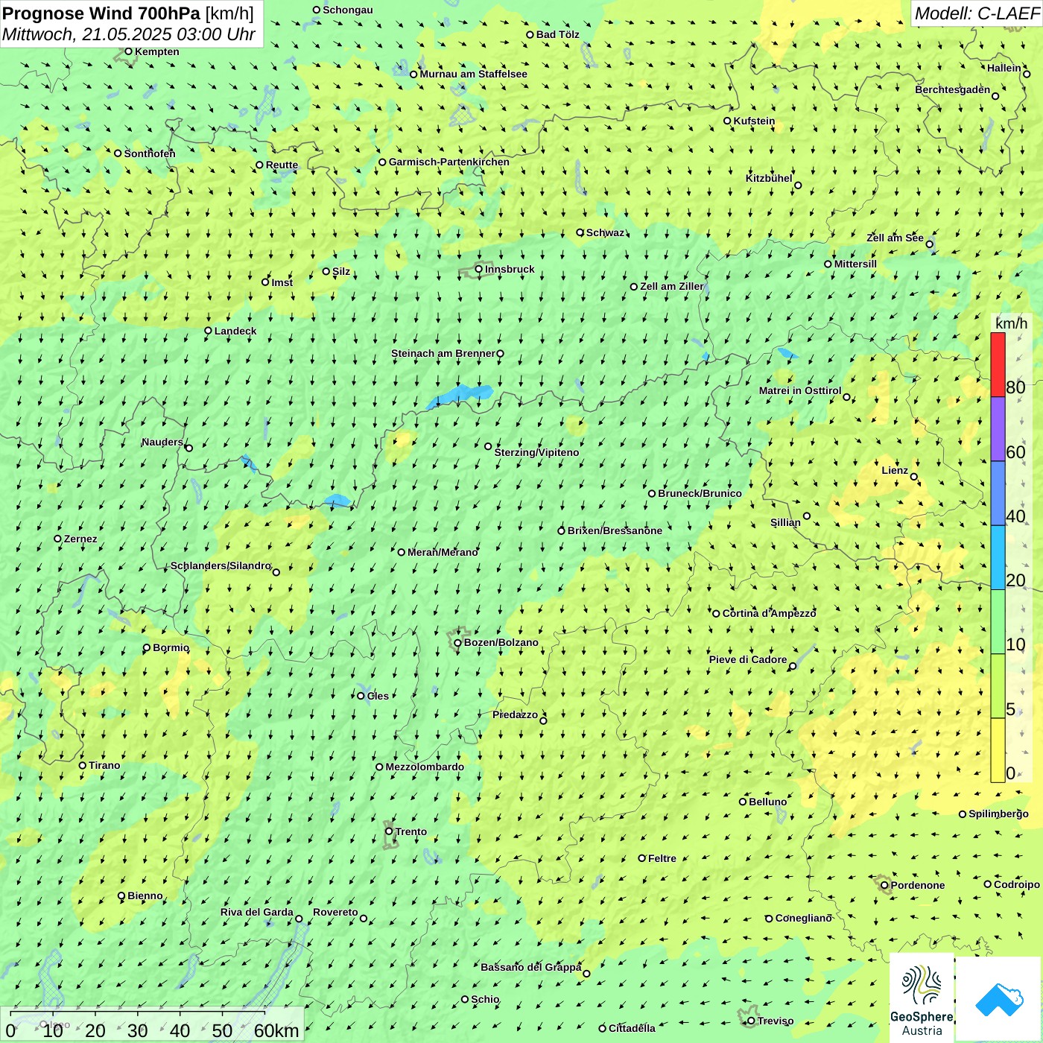Click the 'Bassano del Grappa' label
Image resolution: width=1043 pixels, height=1043 pixels.
click(x=531, y=967)
